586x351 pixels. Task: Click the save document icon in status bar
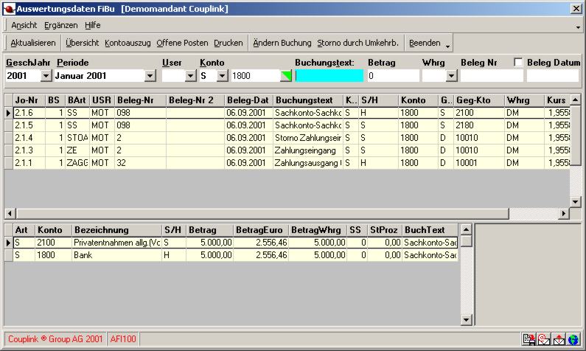tap(529, 340)
